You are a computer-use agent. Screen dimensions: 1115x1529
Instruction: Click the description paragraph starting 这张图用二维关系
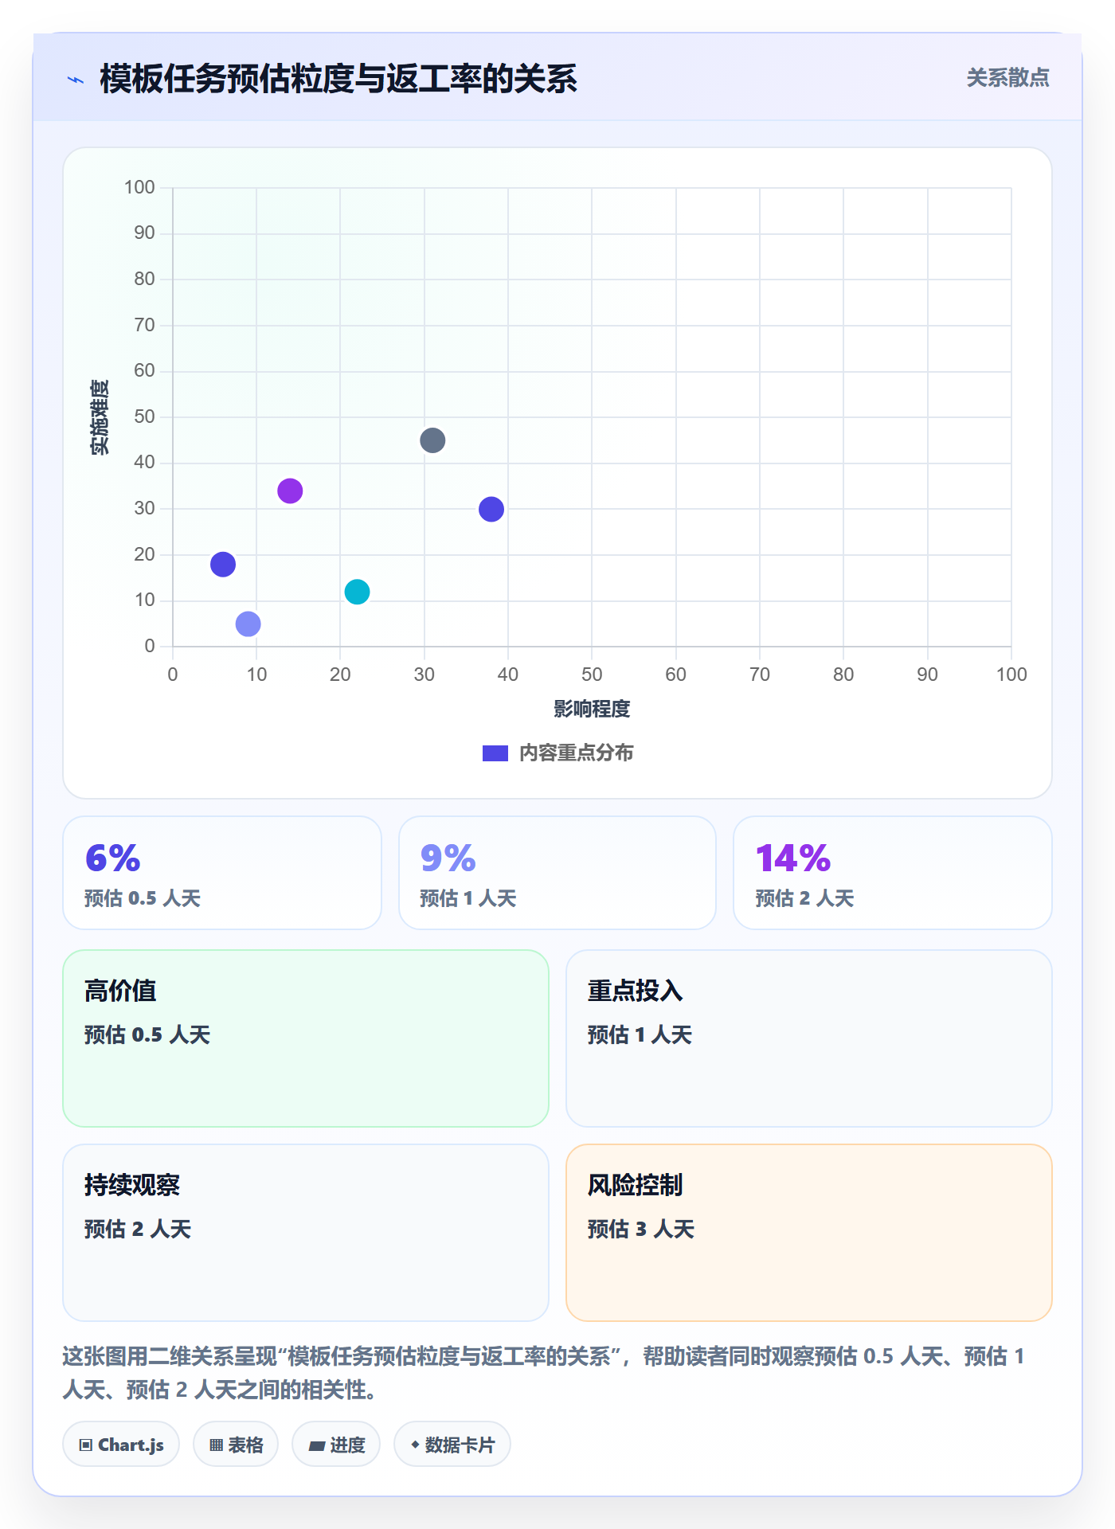[x=543, y=1373]
